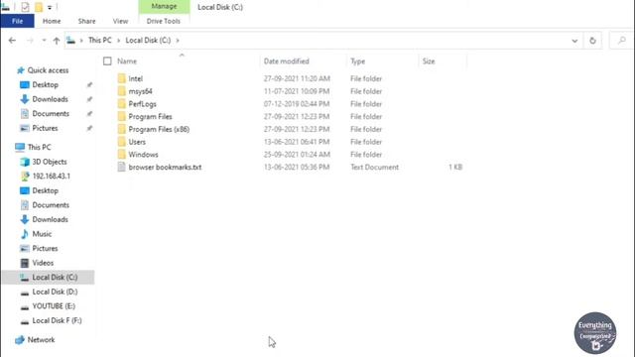Click This PC in address breadcrumb
The image size is (635, 357).
point(99,40)
